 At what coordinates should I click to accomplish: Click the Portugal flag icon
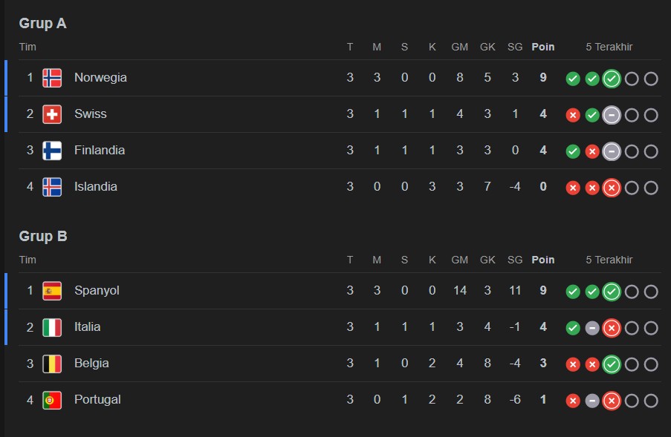point(52,400)
